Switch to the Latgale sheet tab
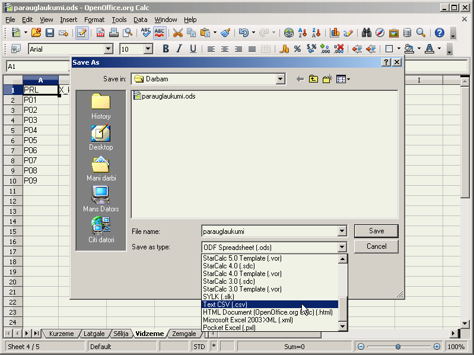Viewport: 474px width, 355px height. click(x=94, y=334)
